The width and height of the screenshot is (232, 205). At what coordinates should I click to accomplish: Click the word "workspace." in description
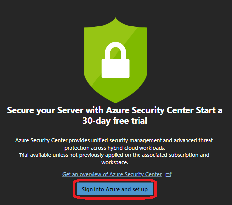tap(115, 162)
